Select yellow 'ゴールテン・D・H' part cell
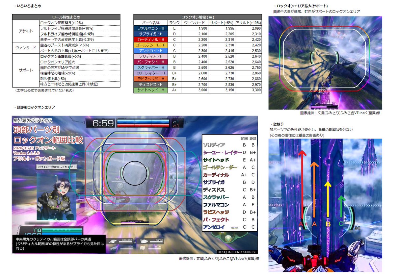This screenshot has width=395, height=280. (151, 45)
